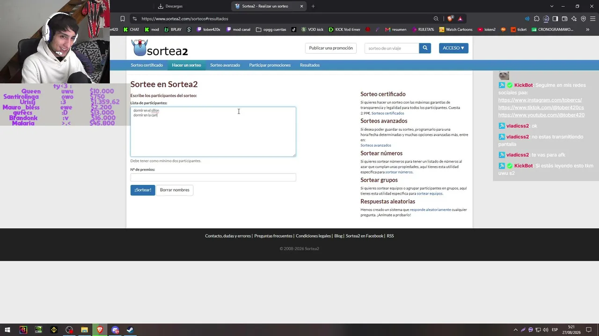The image size is (599, 336).
Task: Show hidden system tray icons
Action: 516,330
